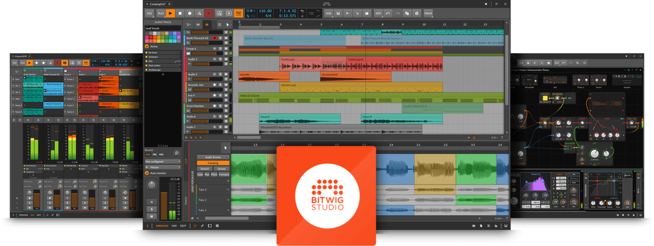Open the Master output dropdown
The image size is (654, 246).
pos(162,168)
